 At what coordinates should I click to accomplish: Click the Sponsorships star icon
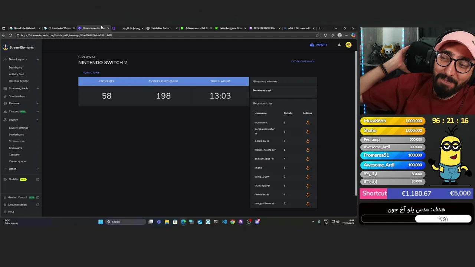coord(5,96)
